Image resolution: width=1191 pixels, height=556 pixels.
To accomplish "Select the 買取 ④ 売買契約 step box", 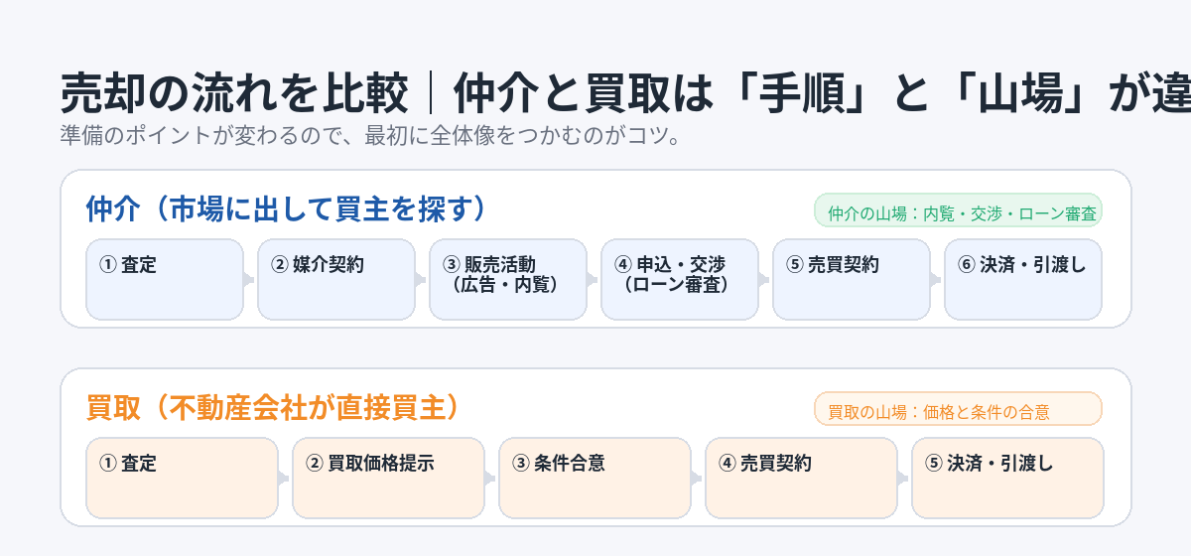I will coord(802,478).
